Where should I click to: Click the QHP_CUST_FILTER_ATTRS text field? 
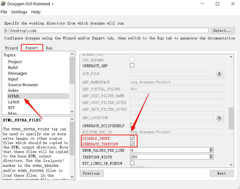[x=177, y=102]
